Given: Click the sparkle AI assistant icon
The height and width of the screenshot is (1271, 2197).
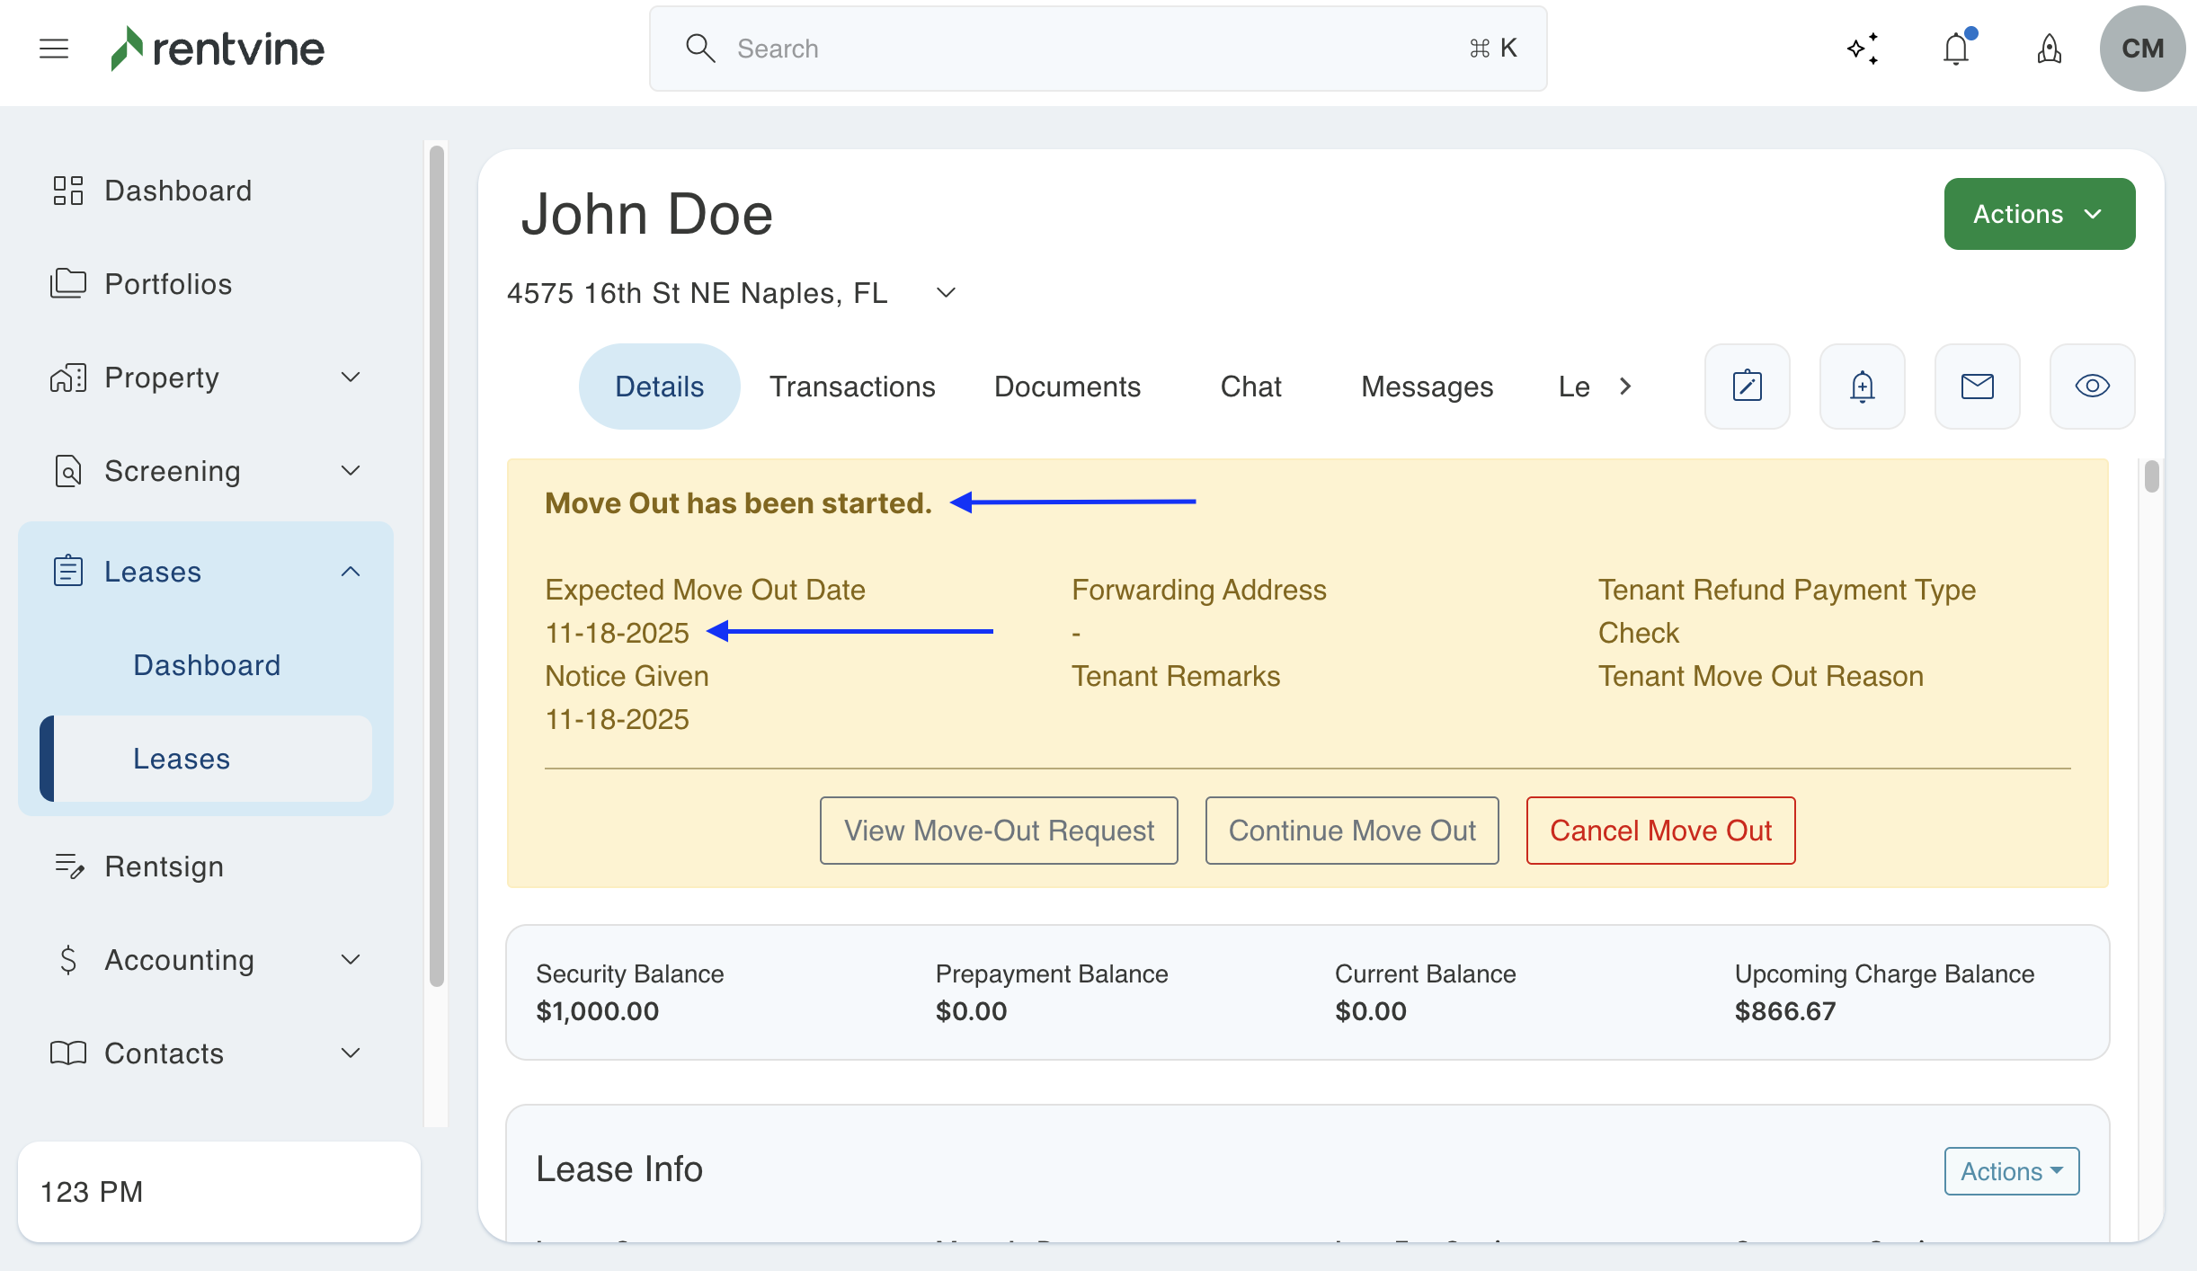Looking at the screenshot, I should point(1863,49).
